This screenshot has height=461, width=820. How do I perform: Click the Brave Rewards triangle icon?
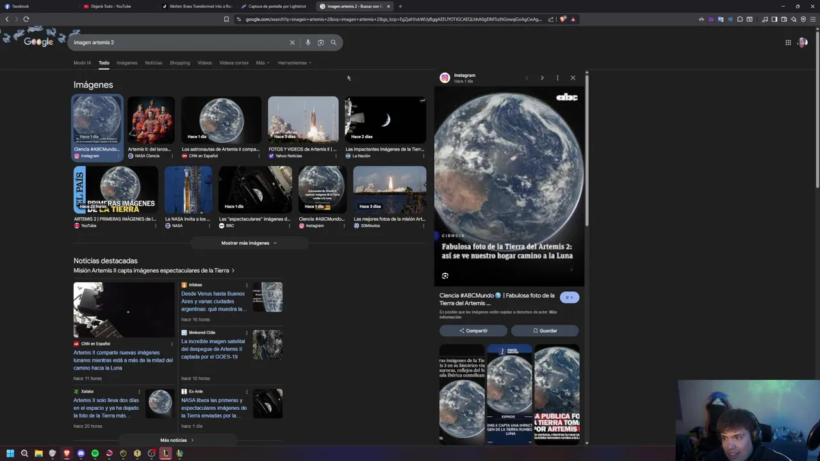(573, 19)
